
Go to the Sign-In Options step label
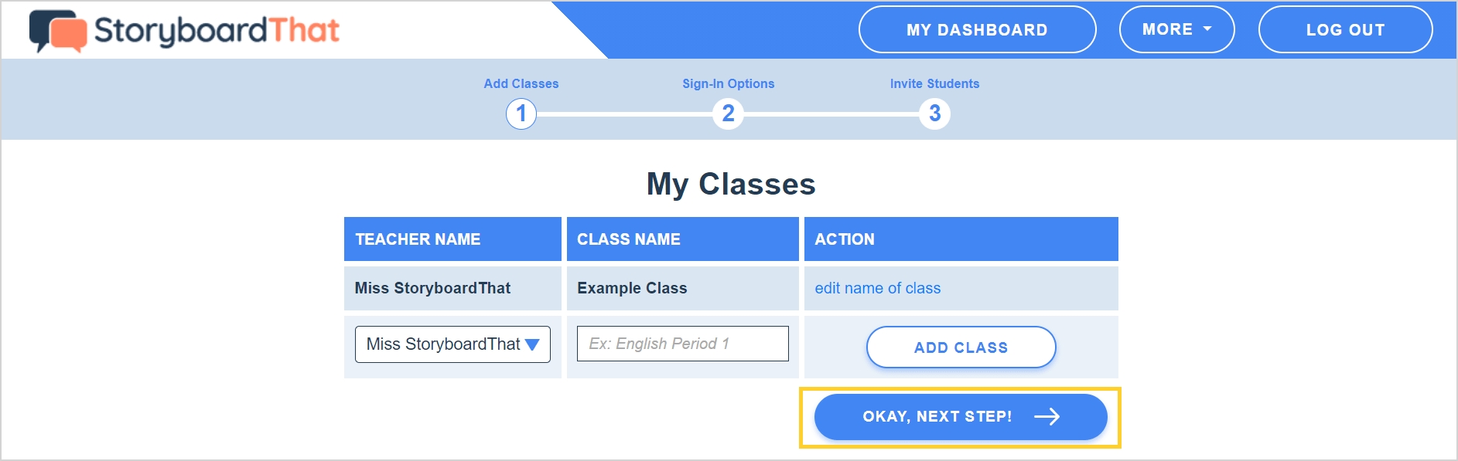point(728,83)
